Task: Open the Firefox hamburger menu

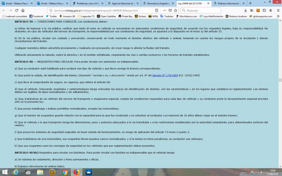Action: click(278, 10)
